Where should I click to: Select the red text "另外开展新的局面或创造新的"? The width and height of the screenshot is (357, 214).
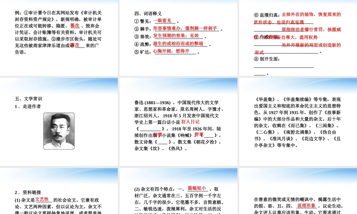311,45
